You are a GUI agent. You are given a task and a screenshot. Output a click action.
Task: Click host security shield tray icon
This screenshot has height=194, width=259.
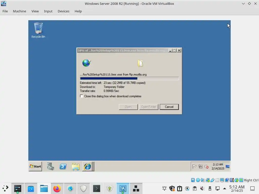(172, 188)
